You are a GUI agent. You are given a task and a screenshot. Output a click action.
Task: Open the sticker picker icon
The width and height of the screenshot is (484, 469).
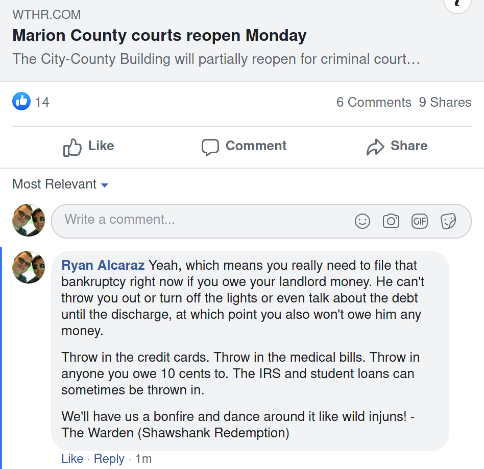point(448,221)
